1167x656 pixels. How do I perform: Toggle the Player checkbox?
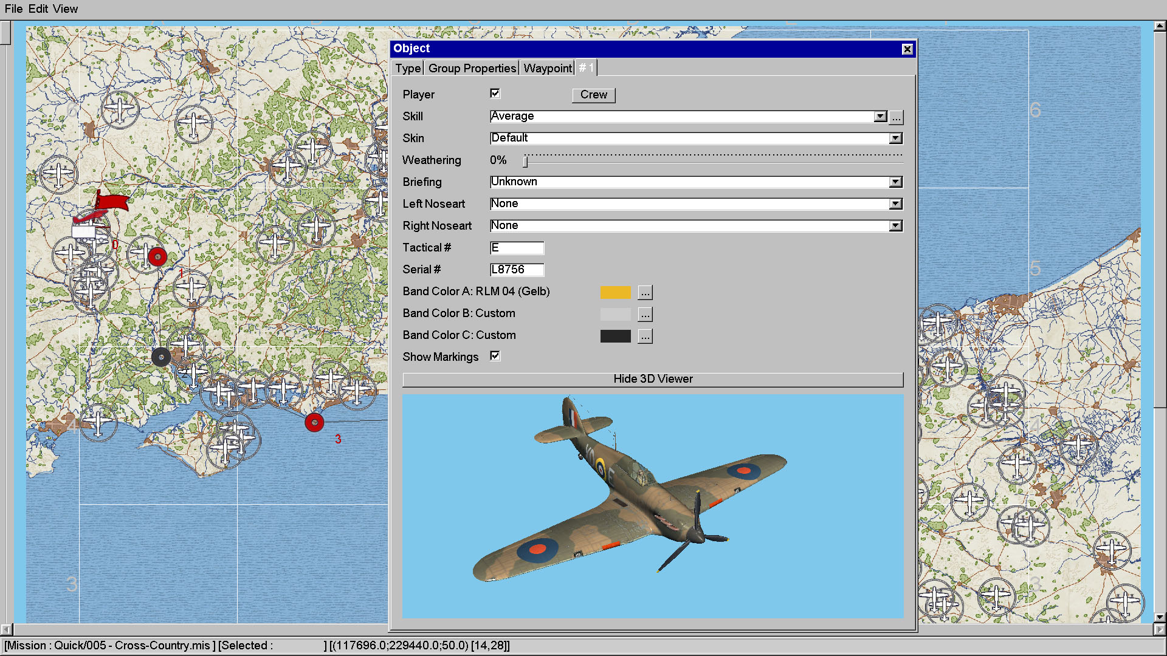point(495,93)
